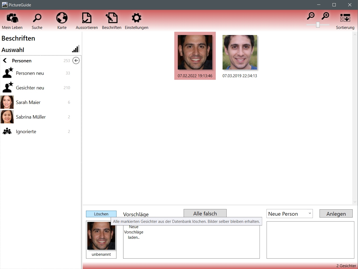Select Sarah Maier's face thumbnail

pyautogui.click(x=7, y=102)
